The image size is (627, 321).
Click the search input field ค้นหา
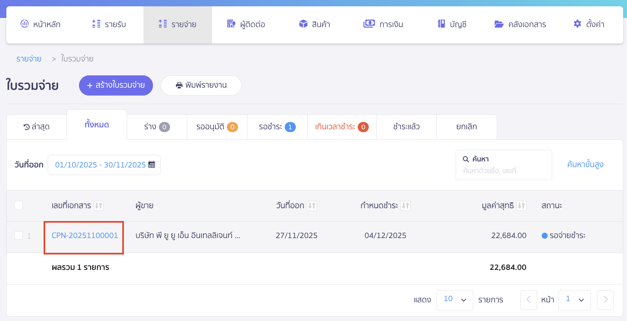tap(503, 170)
